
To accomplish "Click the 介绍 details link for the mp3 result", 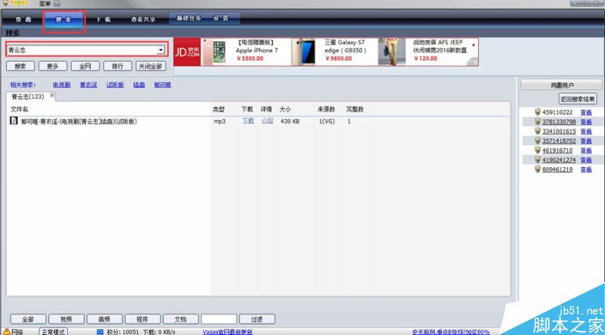I will (x=267, y=121).
